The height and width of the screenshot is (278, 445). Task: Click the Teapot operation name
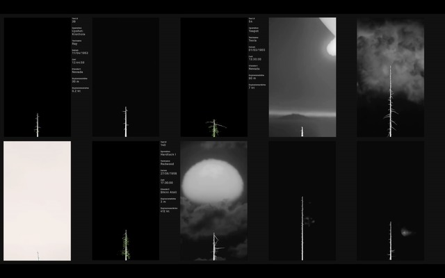pyautogui.click(x=254, y=31)
